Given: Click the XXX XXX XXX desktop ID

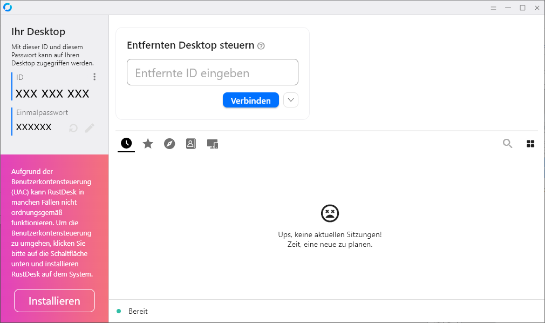Looking at the screenshot, I should (x=52, y=94).
